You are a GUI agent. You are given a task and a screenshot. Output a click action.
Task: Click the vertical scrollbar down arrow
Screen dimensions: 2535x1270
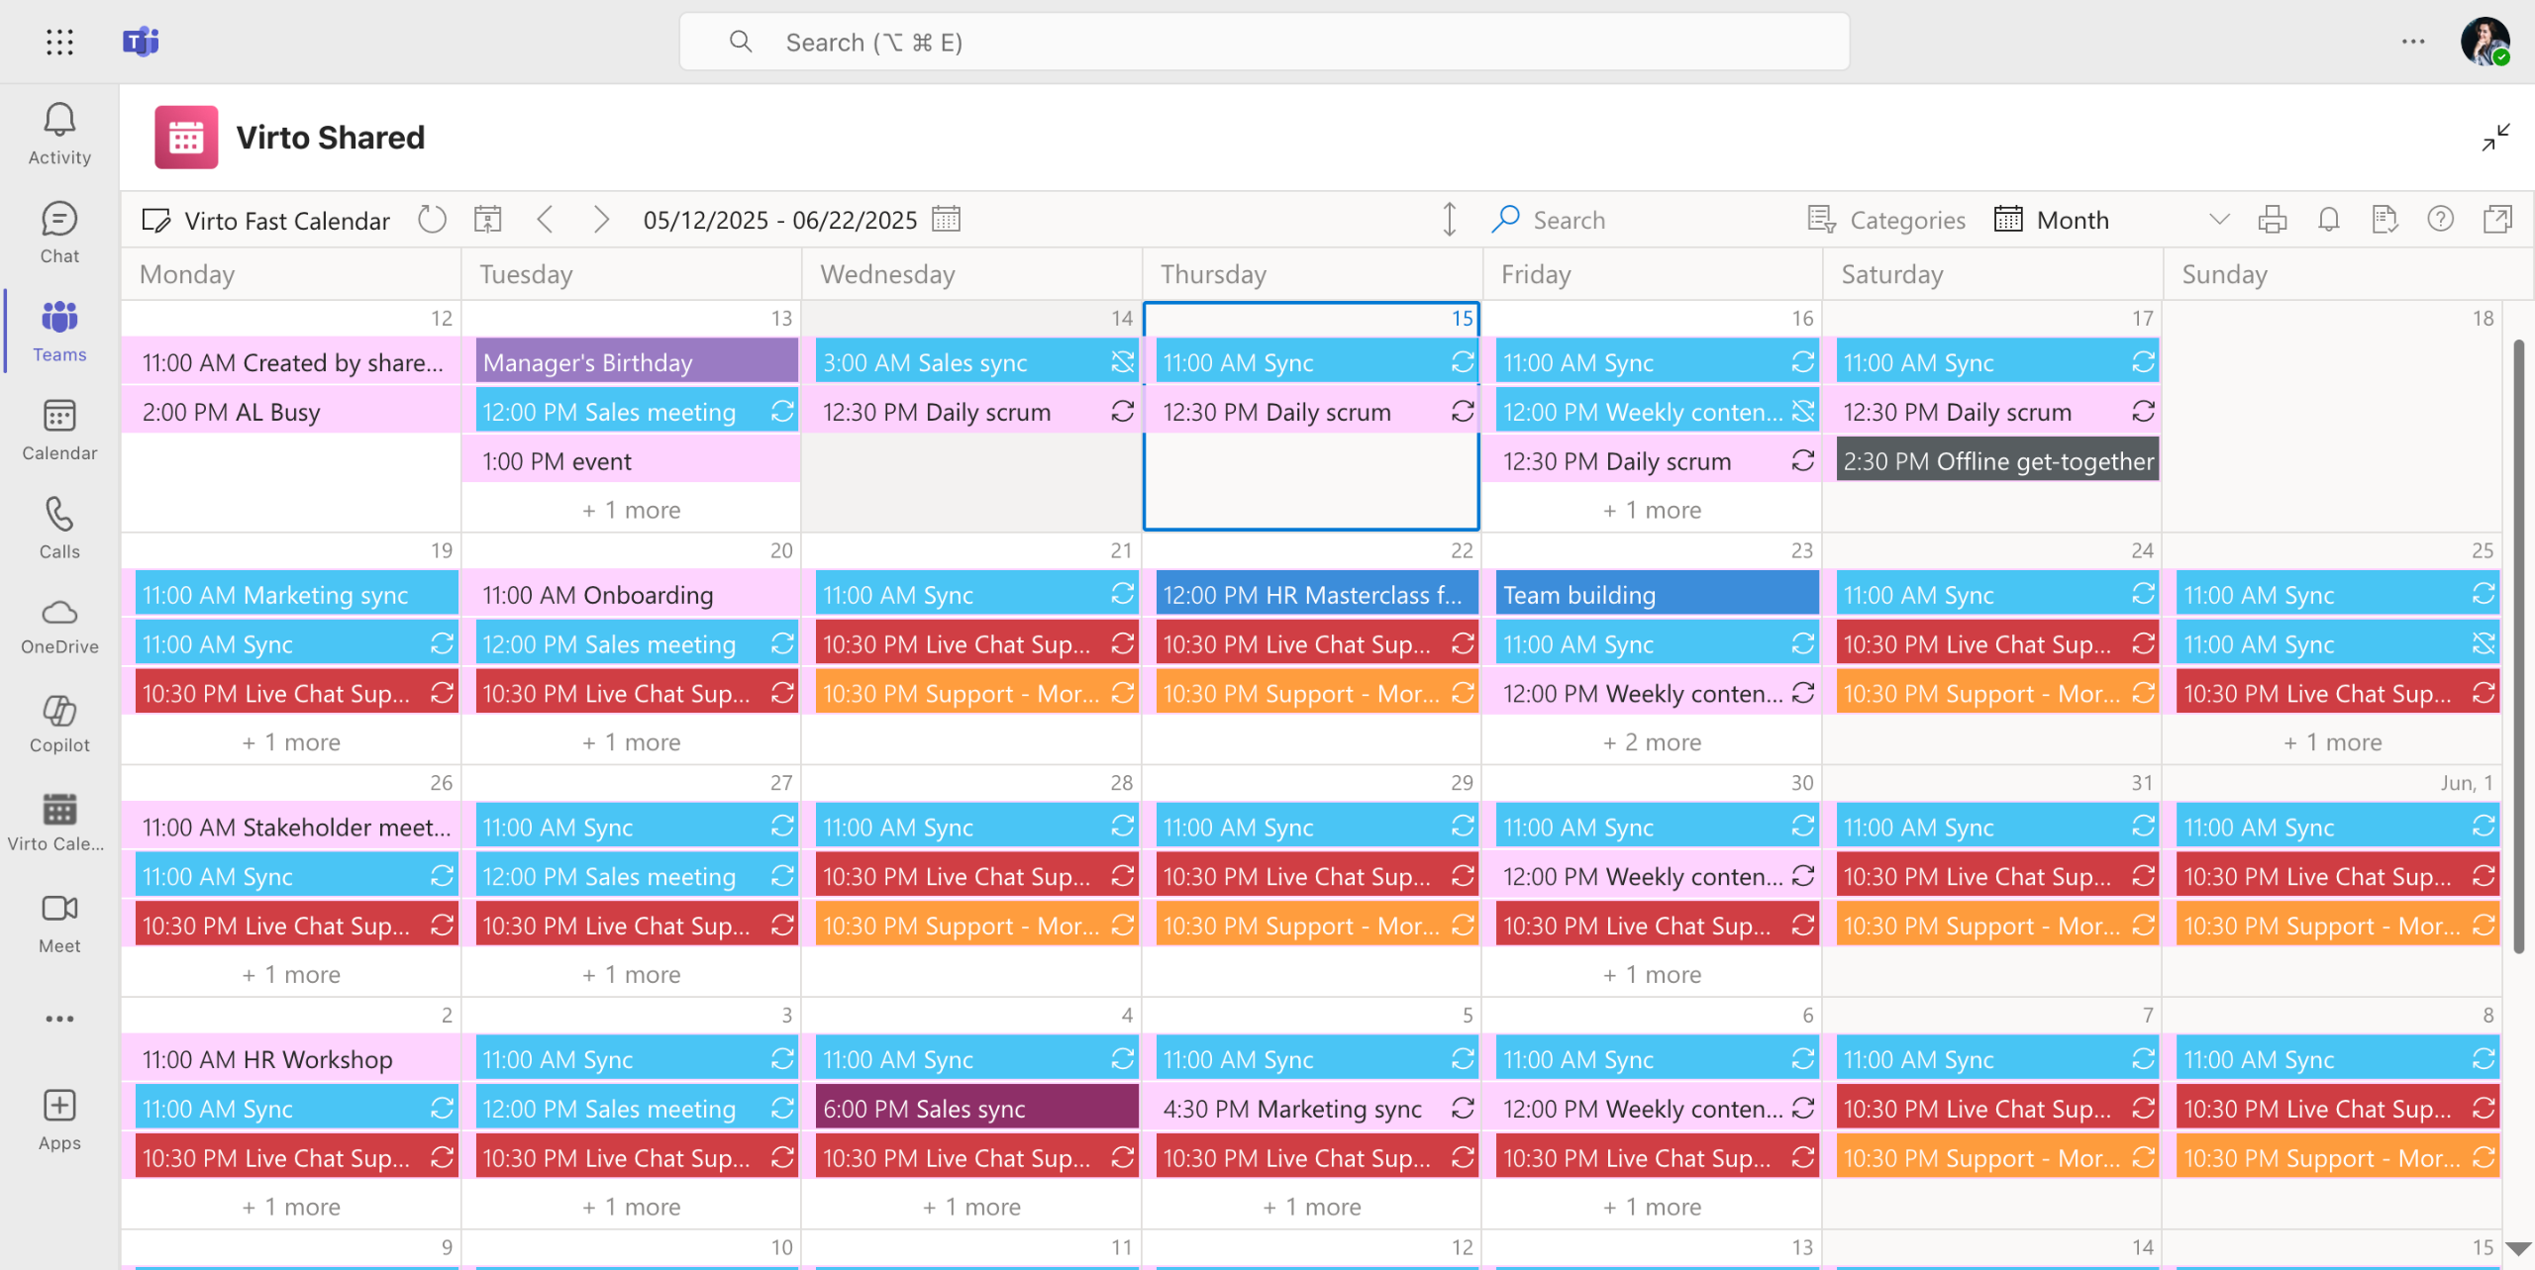point(2518,1248)
